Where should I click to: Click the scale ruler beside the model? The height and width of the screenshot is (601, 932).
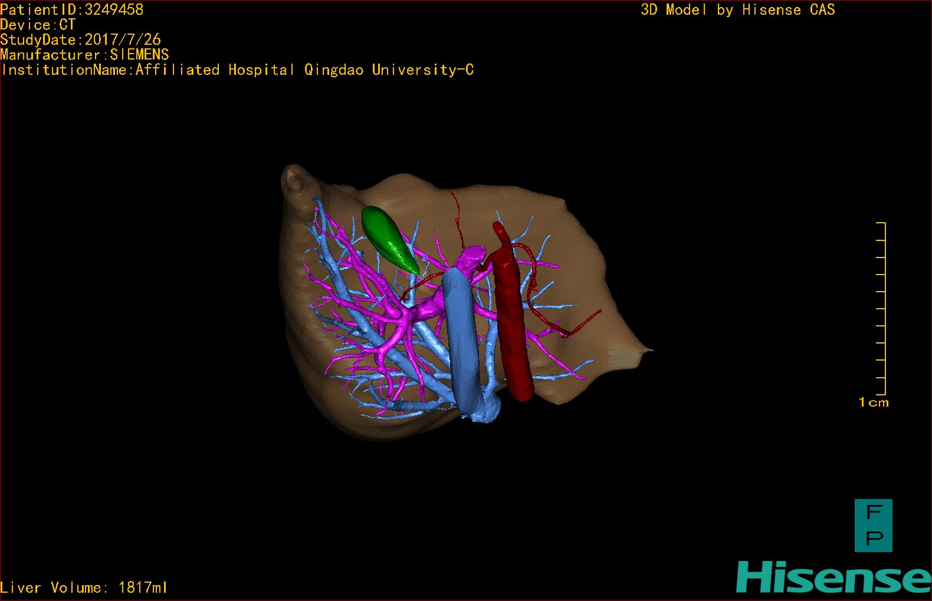click(x=881, y=309)
